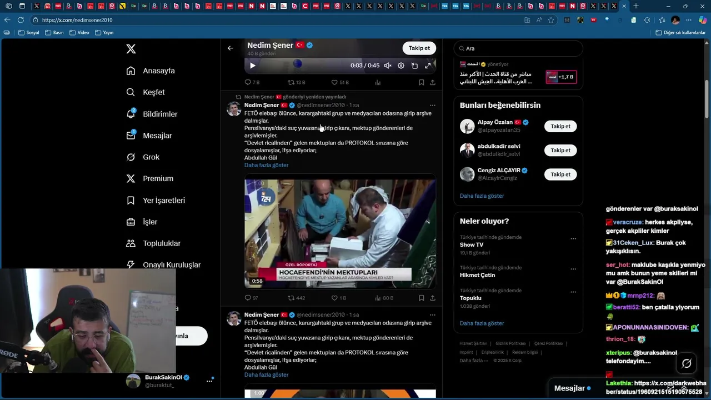
Task: Open Basın bookmarks folder
Action: (54, 33)
